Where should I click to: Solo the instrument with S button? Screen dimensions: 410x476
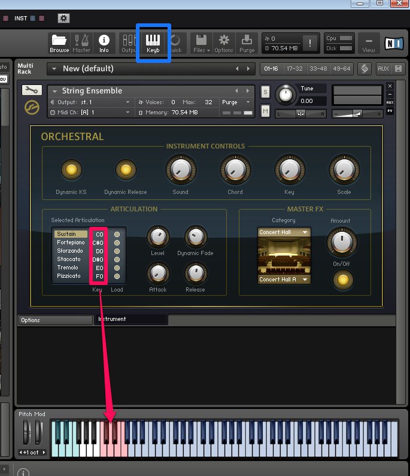pos(265,92)
